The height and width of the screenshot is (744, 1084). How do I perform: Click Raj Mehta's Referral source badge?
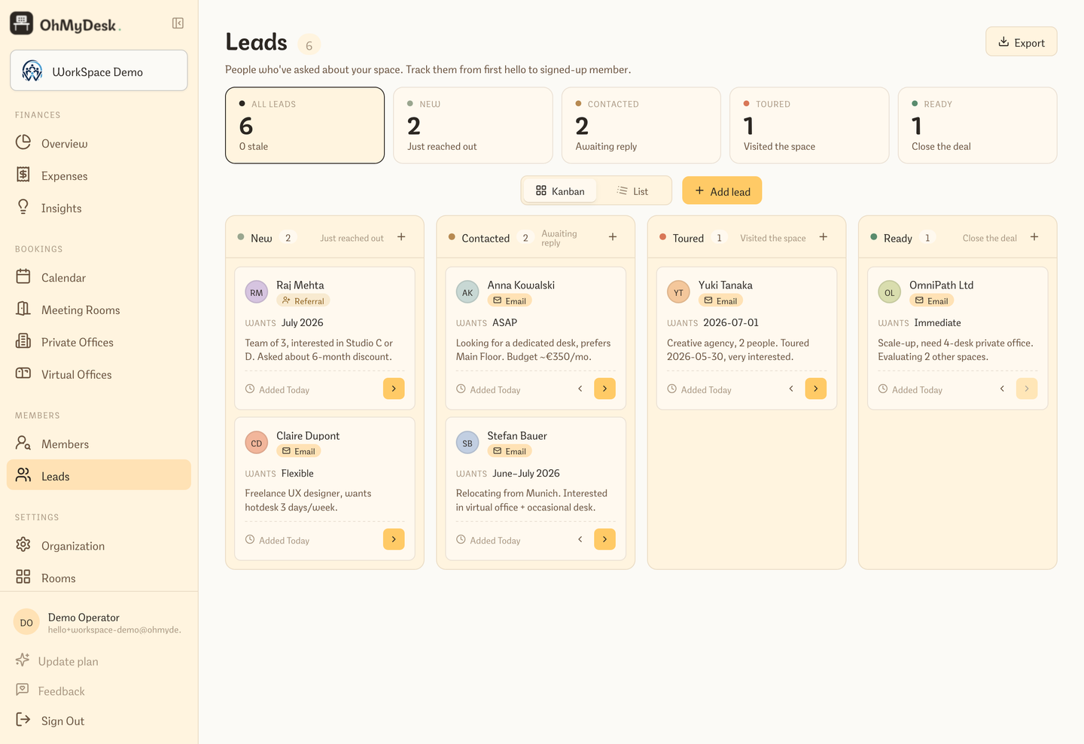(x=303, y=300)
